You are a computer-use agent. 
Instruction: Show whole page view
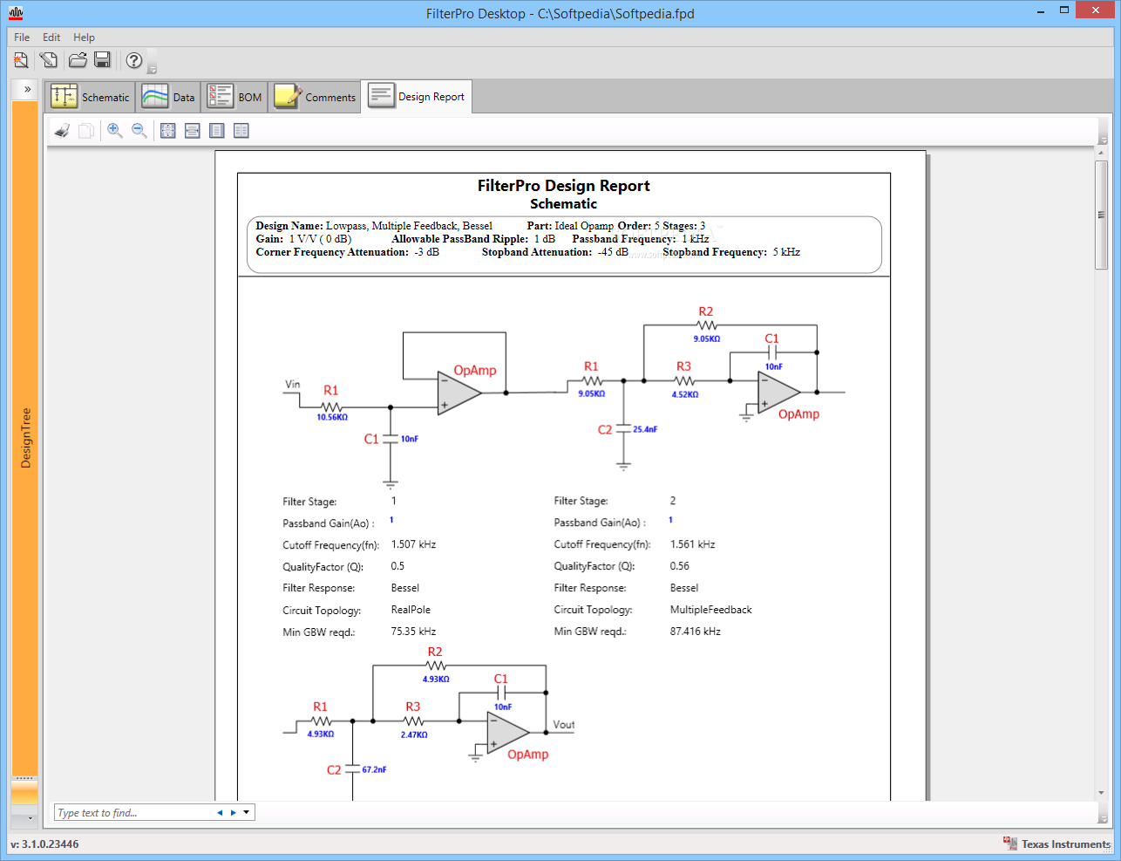217,131
